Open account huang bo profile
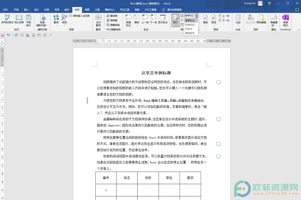The width and height of the screenshot is (301, 200). 253,3
